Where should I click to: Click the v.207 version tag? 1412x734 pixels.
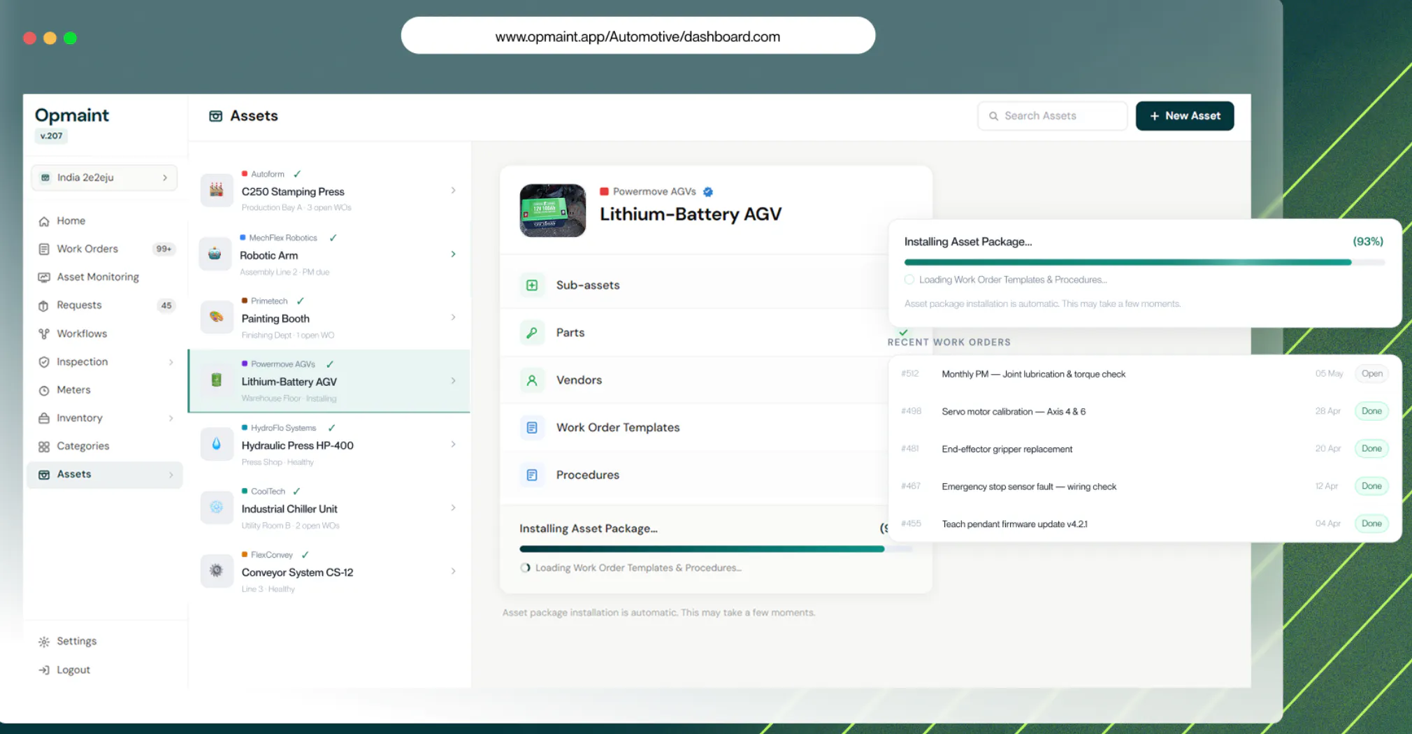click(x=51, y=136)
